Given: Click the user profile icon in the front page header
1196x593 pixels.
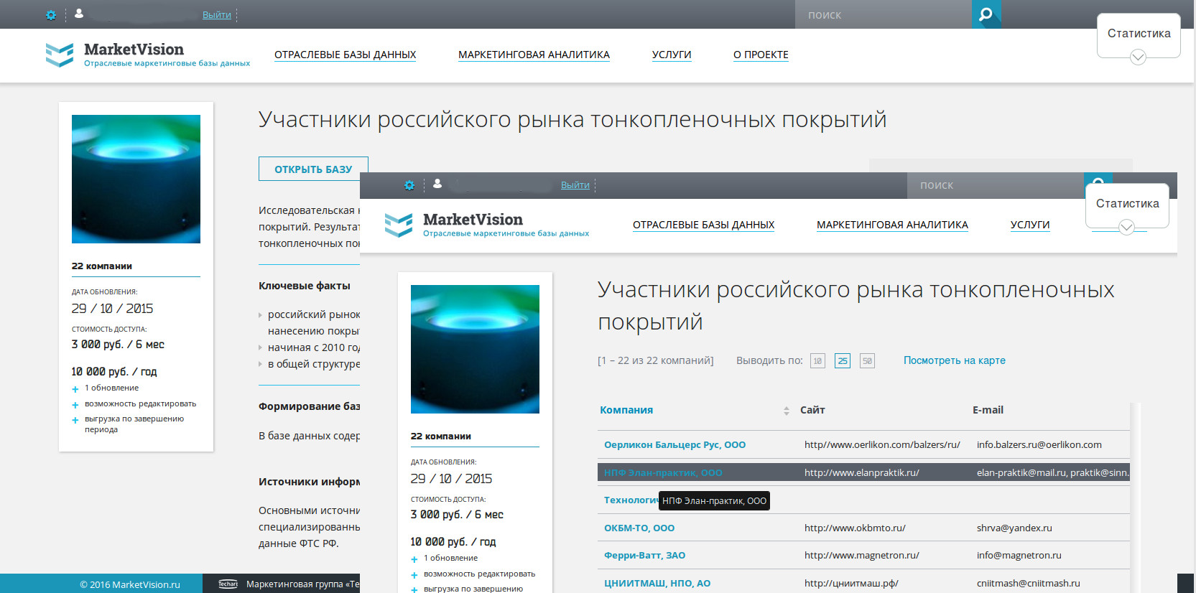Looking at the screenshot, I should 437,184.
